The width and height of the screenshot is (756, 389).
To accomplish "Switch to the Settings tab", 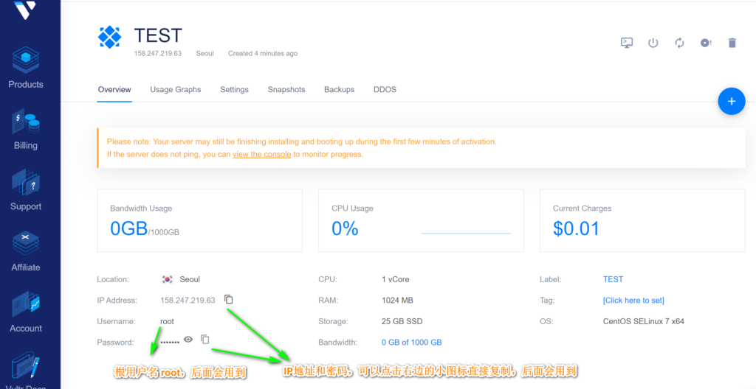I will click(234, 90).
